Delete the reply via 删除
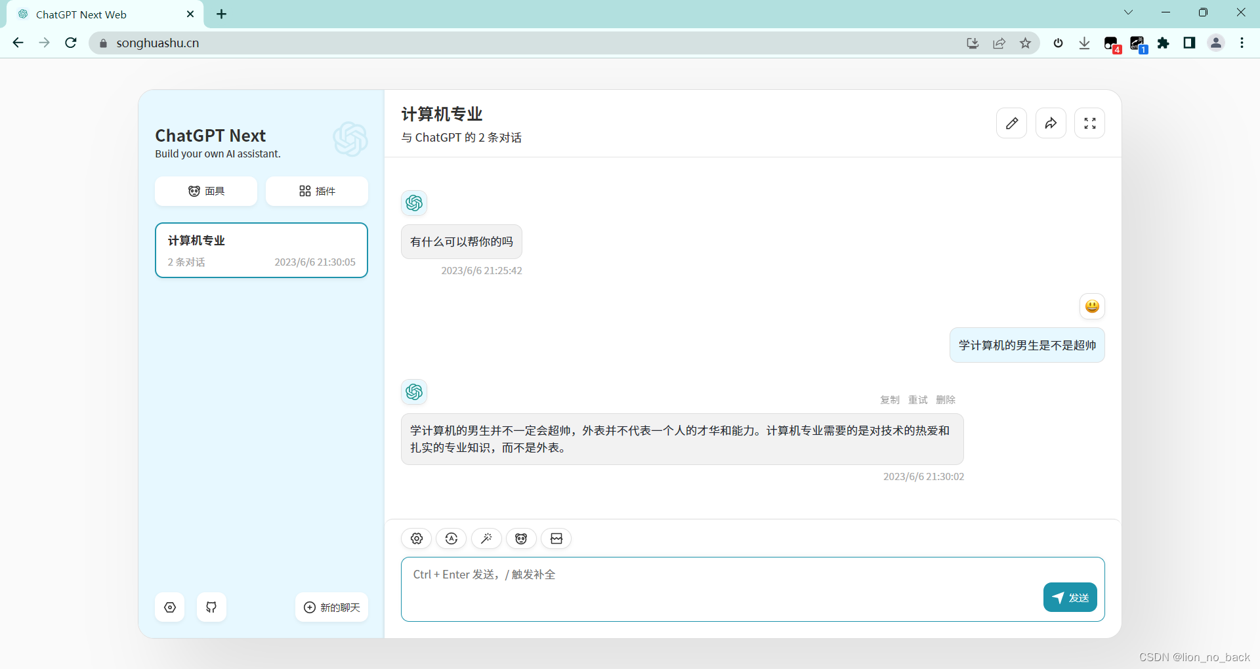The width and height of the screenshot is (1260, 669). coord(946,400)
